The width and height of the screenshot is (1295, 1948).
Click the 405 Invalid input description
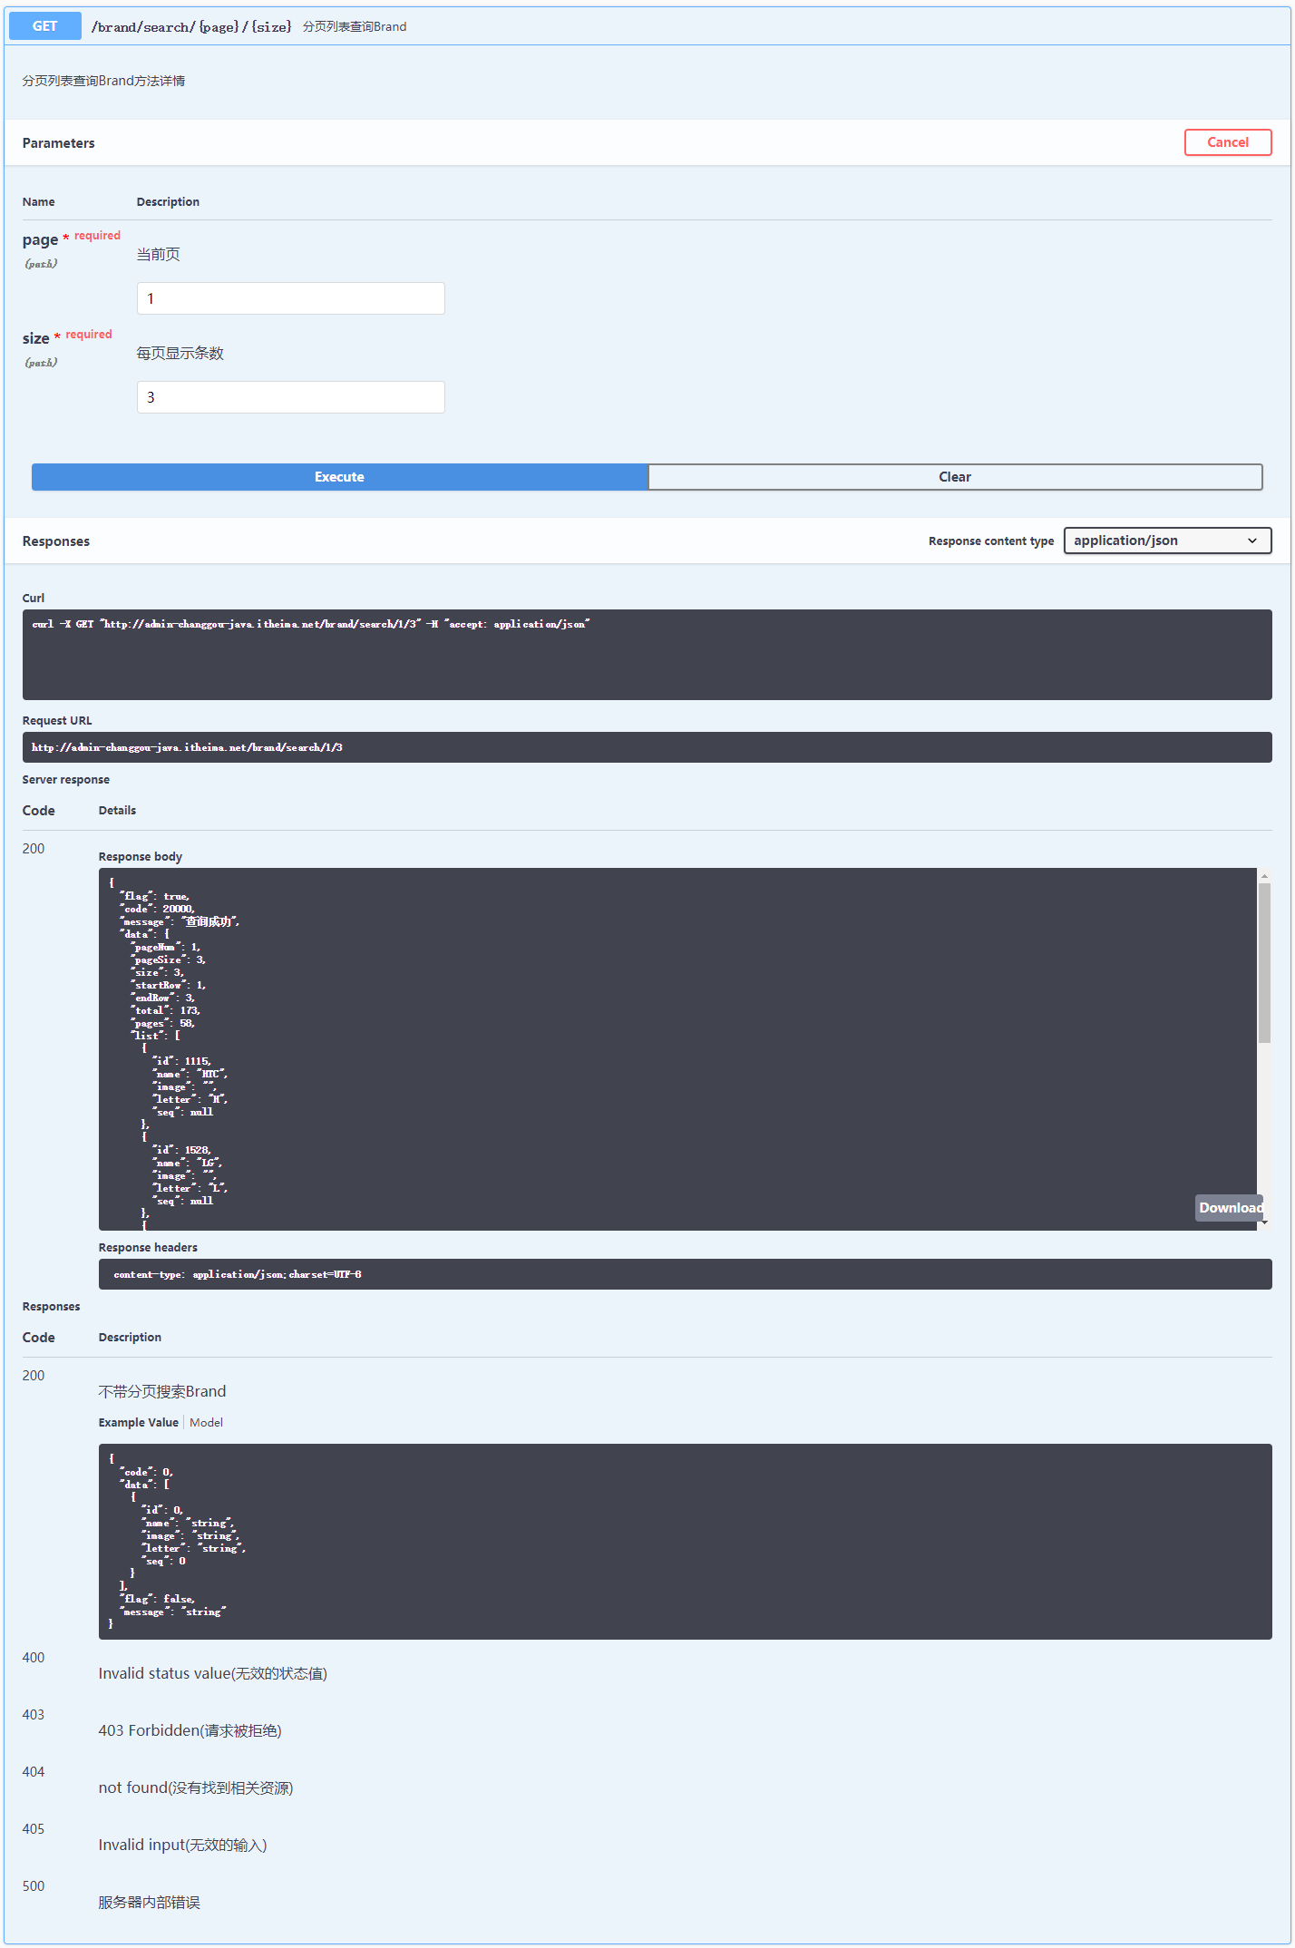click(183, 1845)
